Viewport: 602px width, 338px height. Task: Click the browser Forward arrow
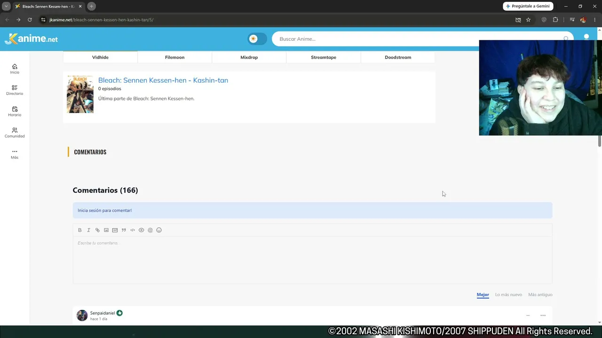tap(18, 20)
